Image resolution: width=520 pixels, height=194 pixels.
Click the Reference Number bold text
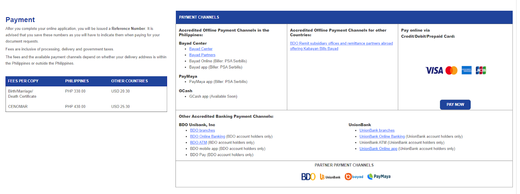(128, 29)
